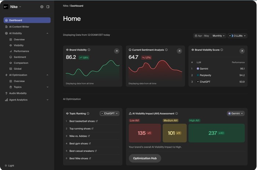Open Current Sentiment Analysis arrow icon
This screenshot has width=257, height=170.
(x=179, y=51)
